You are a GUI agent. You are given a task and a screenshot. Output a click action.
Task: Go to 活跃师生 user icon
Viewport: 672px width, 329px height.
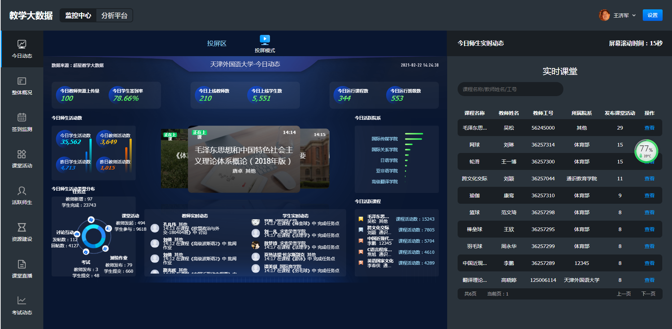(x=22, y=191)
